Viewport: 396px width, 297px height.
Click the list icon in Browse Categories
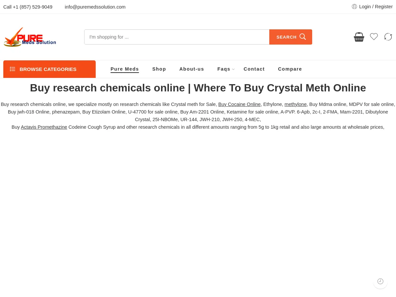[13, 69]
